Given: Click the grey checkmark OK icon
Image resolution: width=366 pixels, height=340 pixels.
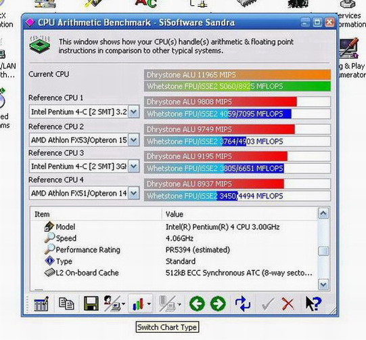Looking at the screenshot, I should click(x=267, y=304).
